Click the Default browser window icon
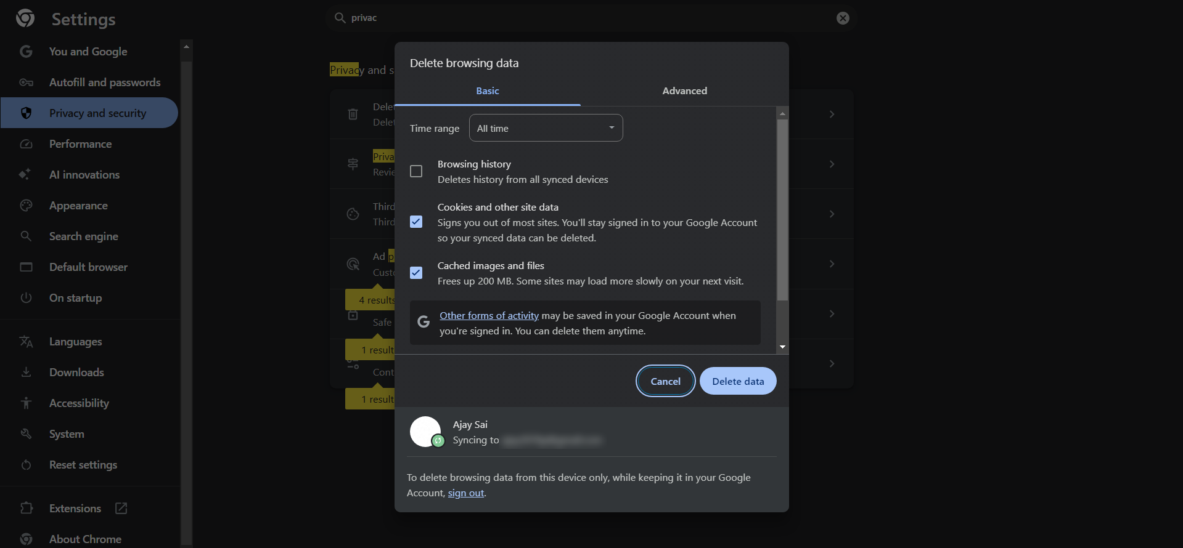Image resolution: width=1183 pixels, height=548 pixels. 26,267
